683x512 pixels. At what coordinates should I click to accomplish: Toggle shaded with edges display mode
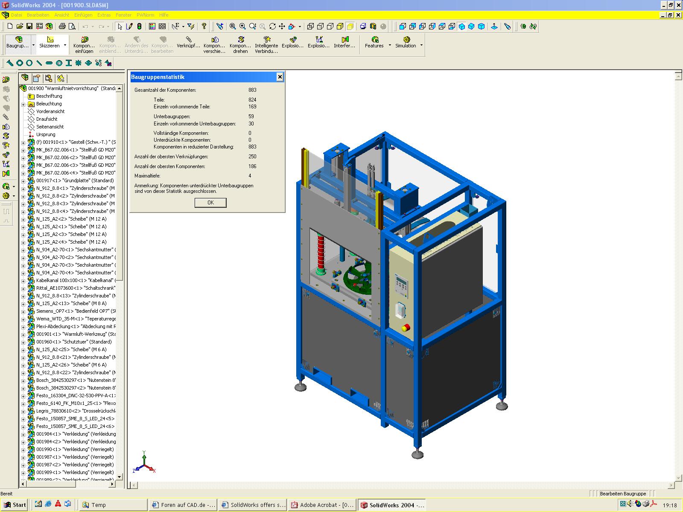[x=340, y=26]
